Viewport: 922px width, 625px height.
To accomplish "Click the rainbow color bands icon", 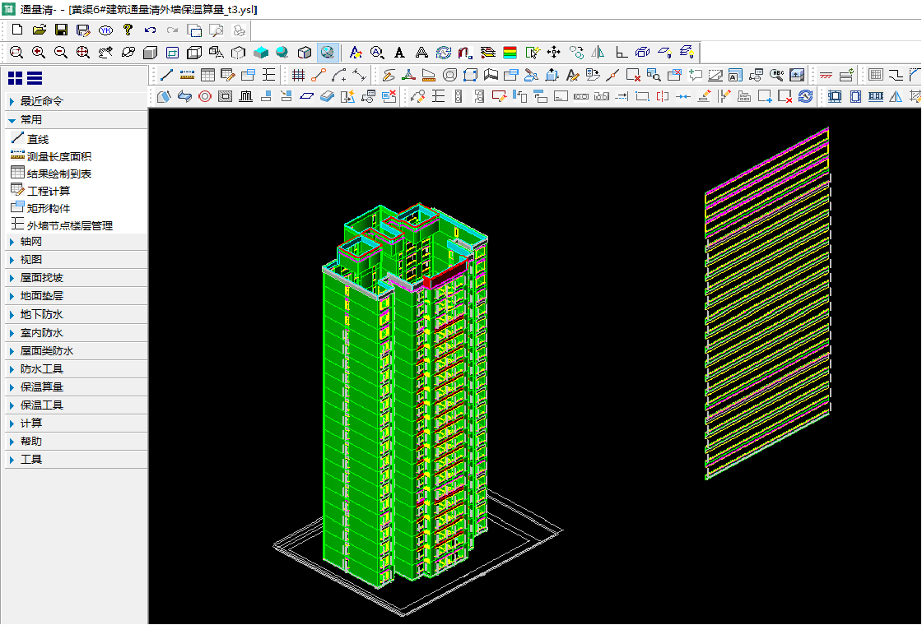I will click(510, 53).
